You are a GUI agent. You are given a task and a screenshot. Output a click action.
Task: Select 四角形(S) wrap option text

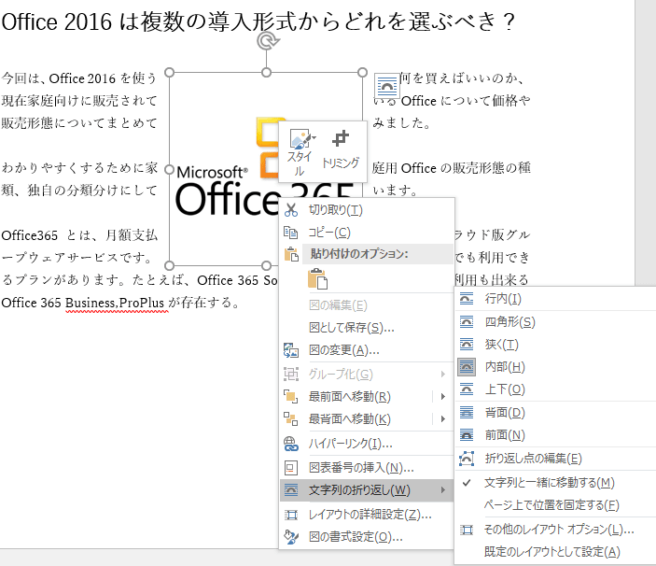tap(510, 321)
